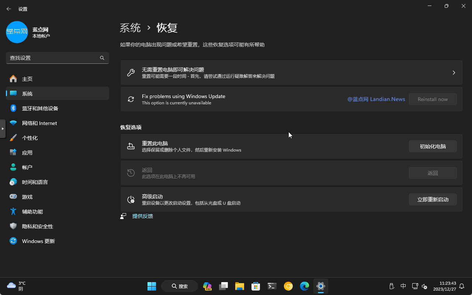
Task: Switch the 中 input method indicator
Action: 403,286
